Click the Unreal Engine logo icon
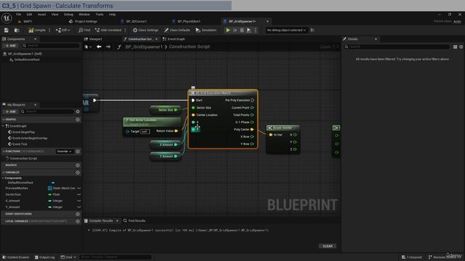 (7, 18)
